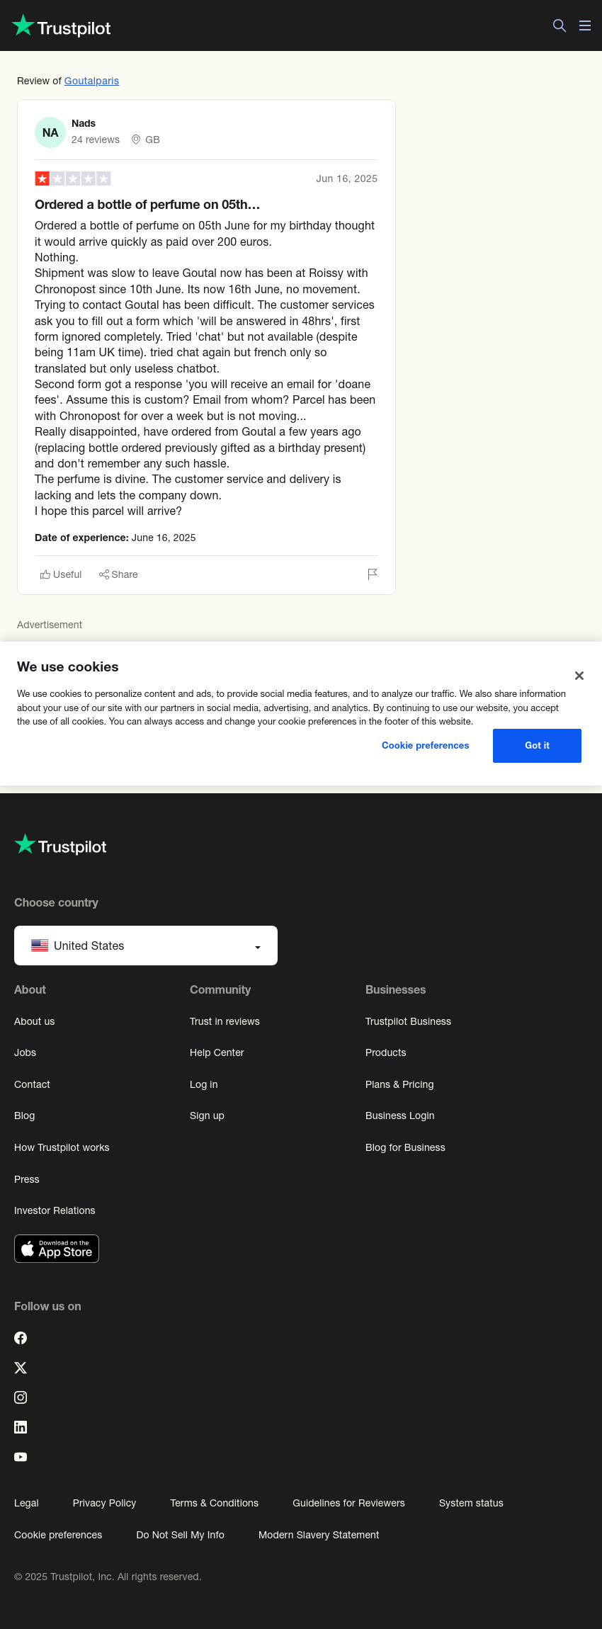Open Blog link under About

24,1116
